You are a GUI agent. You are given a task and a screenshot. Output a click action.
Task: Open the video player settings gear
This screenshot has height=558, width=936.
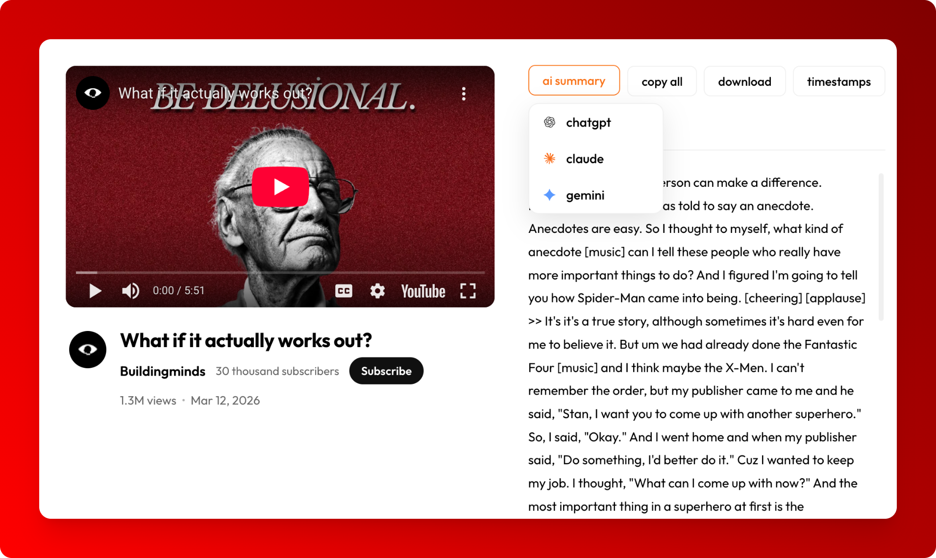point(377,290)
